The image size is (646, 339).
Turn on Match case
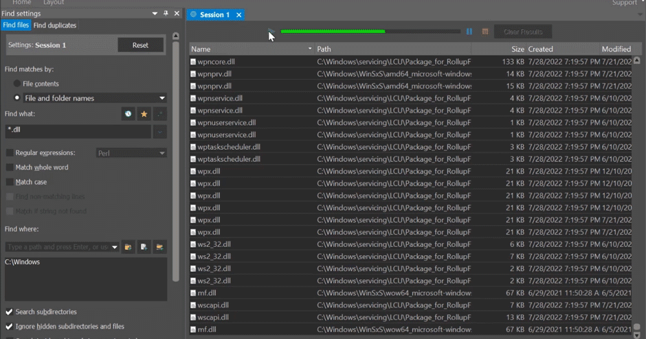[10, 182]
